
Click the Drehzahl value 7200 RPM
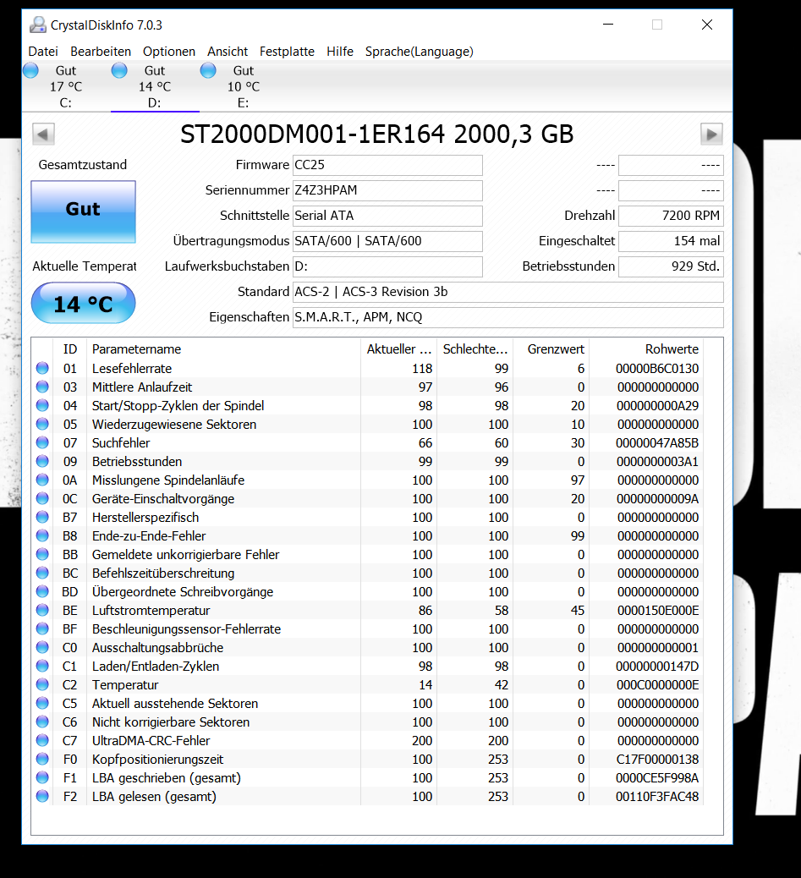[671, 216]
